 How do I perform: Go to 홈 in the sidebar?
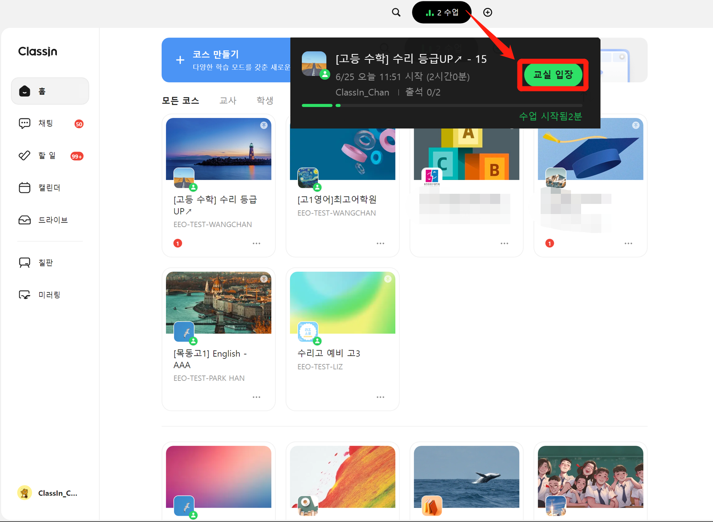pyautogui.click(x=50, y=91)
